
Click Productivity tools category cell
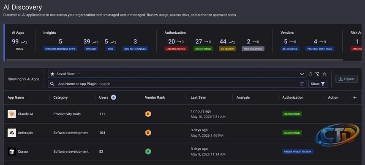(67, 114)
